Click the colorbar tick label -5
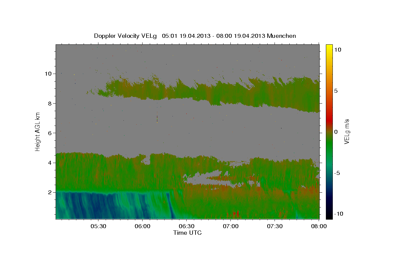Screen dimensions: 395x263 (x=337, y=173)
